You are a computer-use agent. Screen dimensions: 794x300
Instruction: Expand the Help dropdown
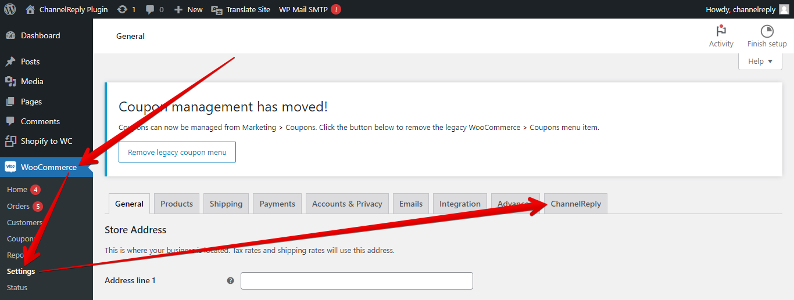click(760, 61)
